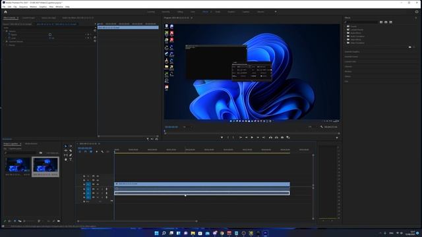Click Premiere Pro icon in taskbar
422x237 pixels.
click(x=265, y=233)
